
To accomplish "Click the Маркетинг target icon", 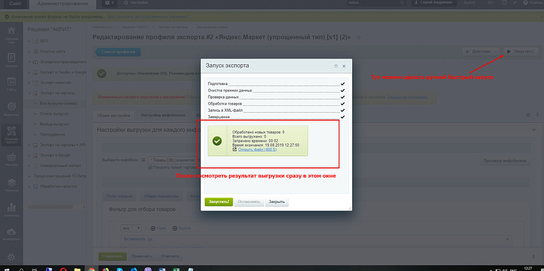I will click(x=11, y=108).
